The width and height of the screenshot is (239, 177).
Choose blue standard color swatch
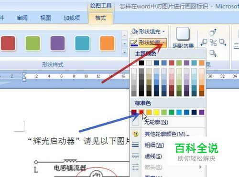coord(186,112)
